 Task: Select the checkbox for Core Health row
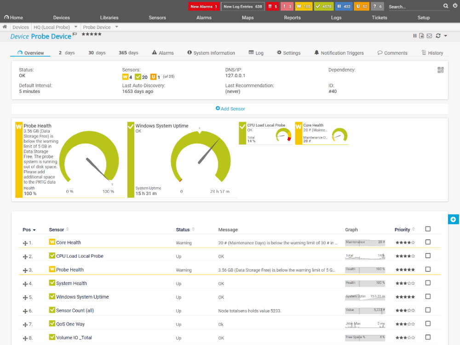click(x=428, y=242)
